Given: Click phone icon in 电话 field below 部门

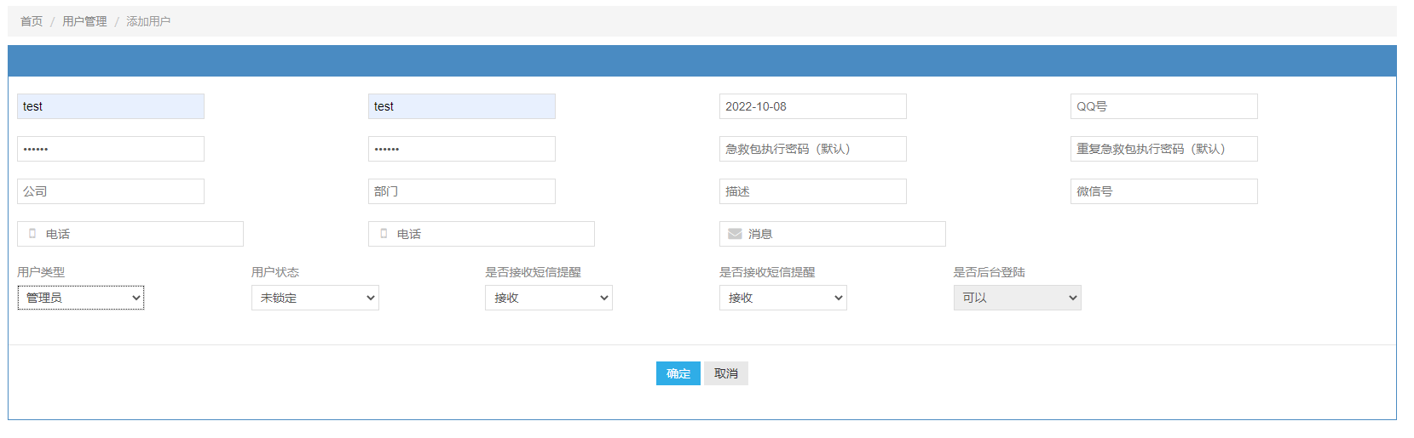Looking at the screenshot, I should (384, 234).
